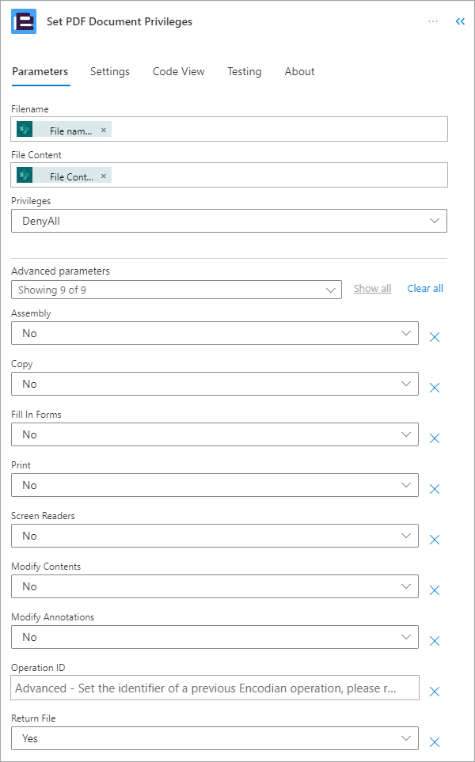Click the Show all link
The height and width of the screenshot is (762, 475).
[372, 289]
